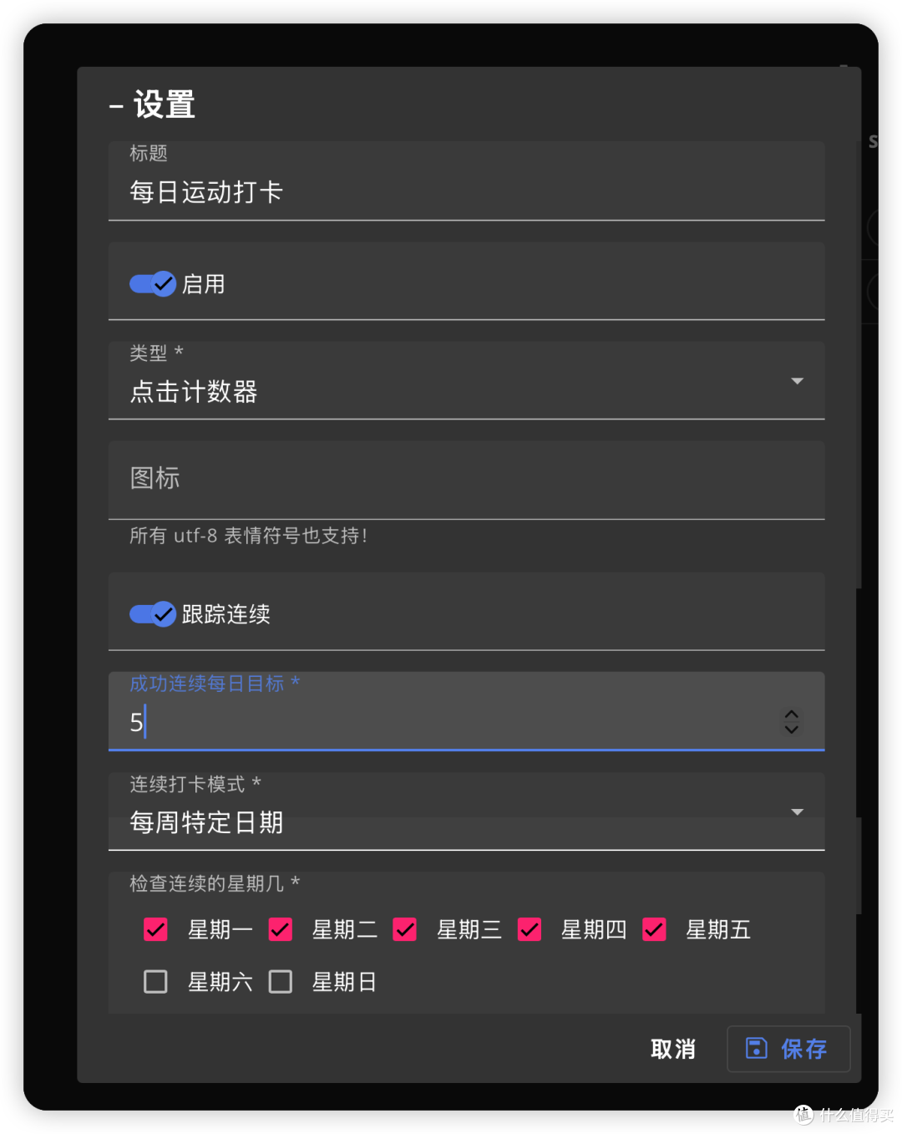Click the 取消 button

point(673,1049)
